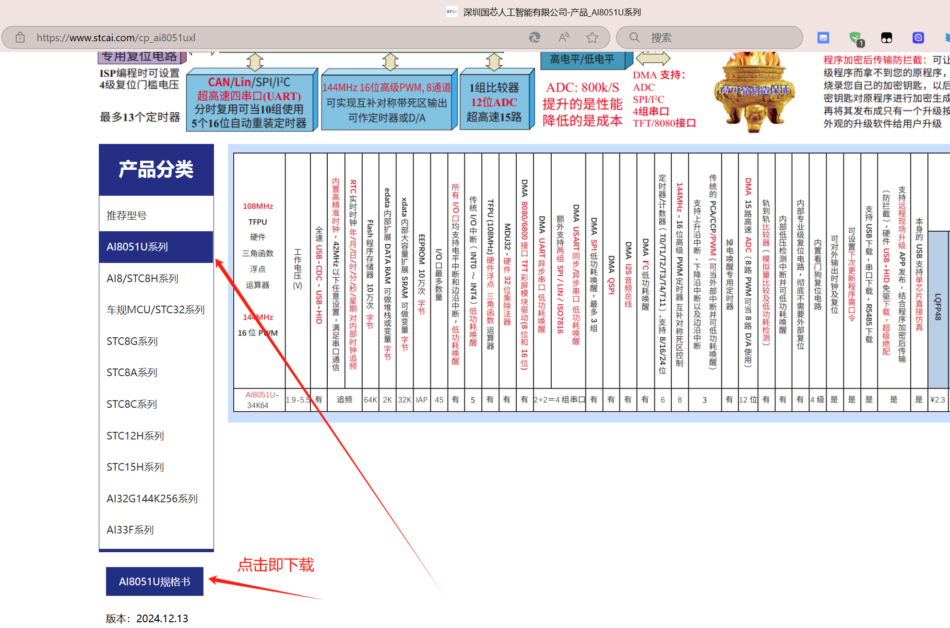Click the 12 位 ADC cell
This screenshot has height=628, width=950.
point(748,400)
